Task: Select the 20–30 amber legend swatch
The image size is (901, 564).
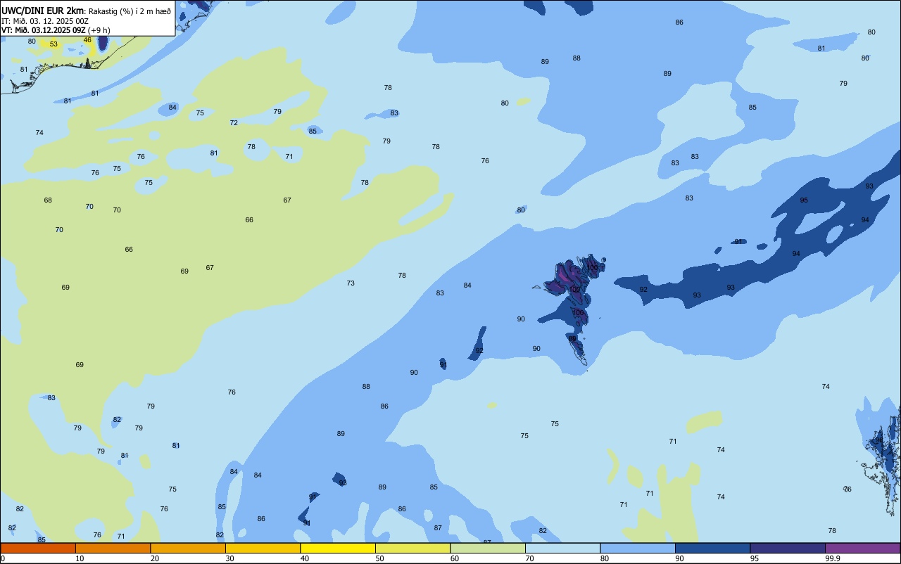Action: coord(188,548)
